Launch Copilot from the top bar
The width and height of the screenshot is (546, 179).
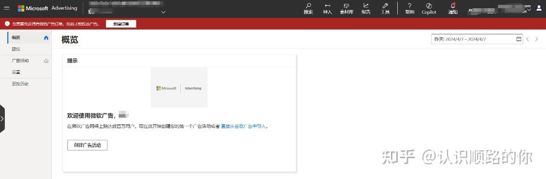[x=429, y=9]
